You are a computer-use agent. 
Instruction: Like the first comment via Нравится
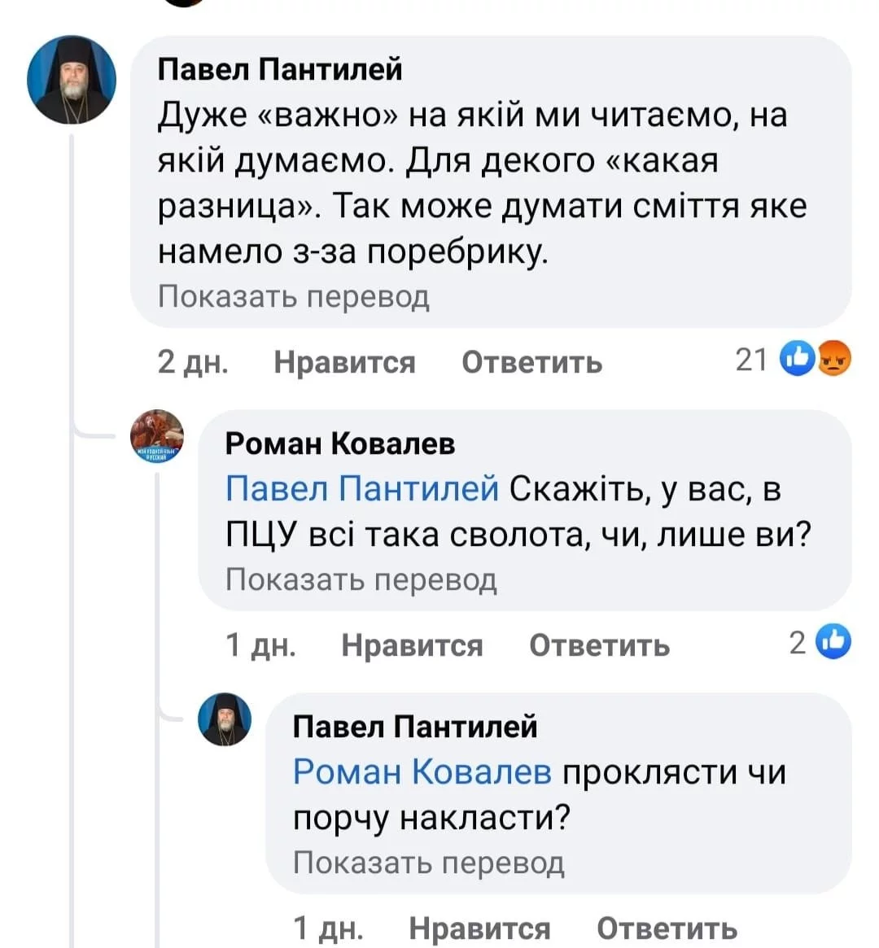(344, 361)
